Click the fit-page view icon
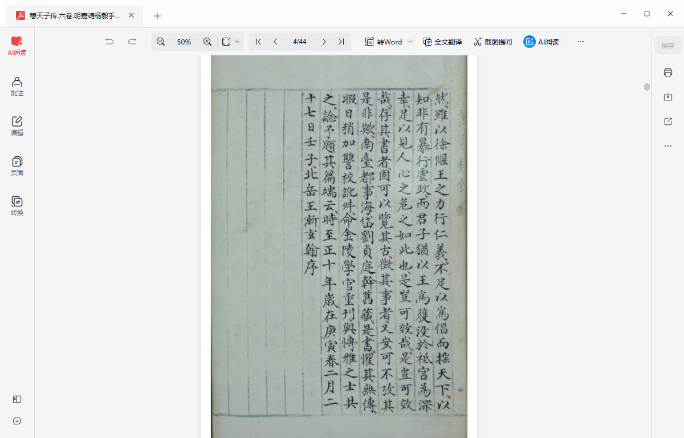Screen dimensions: 684x438 tap(226, 42)
